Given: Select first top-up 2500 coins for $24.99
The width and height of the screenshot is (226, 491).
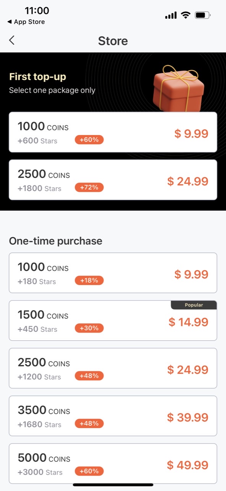Looking at the screenshot, I should [113, 180].
